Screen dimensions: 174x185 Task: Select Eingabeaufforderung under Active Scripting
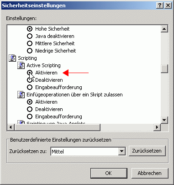pos(30,87)
